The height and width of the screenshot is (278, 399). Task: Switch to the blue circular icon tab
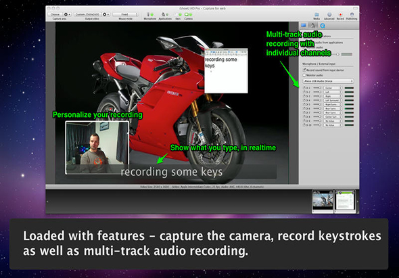coord(323,26)
